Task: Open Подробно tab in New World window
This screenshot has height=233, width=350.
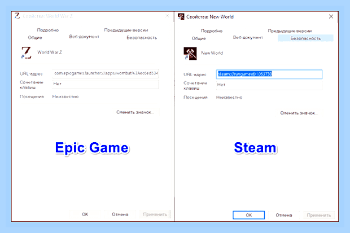Action: click(x=212, y=31)
